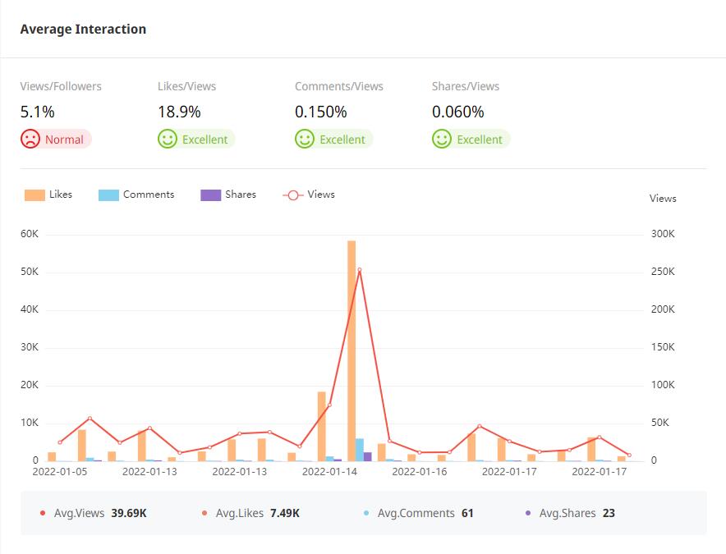Click the blue dot beside Avg.Comments
The width and height of the screenshot is (726, 554).
(x=366, y=513)
